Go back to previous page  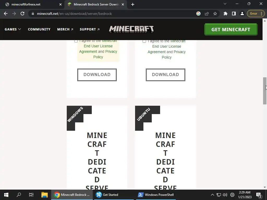(6, 14)
